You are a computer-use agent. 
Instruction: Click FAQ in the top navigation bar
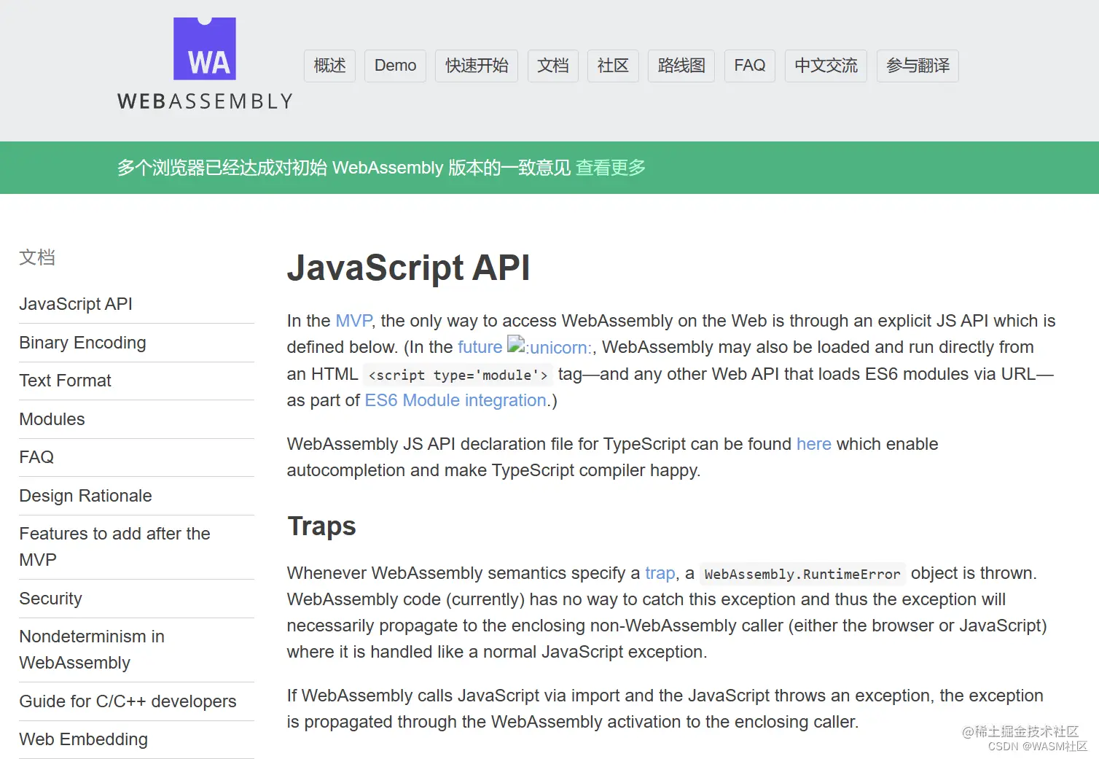[750, 66]
